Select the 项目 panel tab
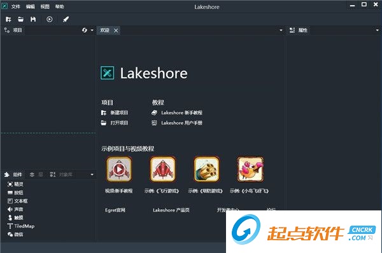 [x=13, y=30]
